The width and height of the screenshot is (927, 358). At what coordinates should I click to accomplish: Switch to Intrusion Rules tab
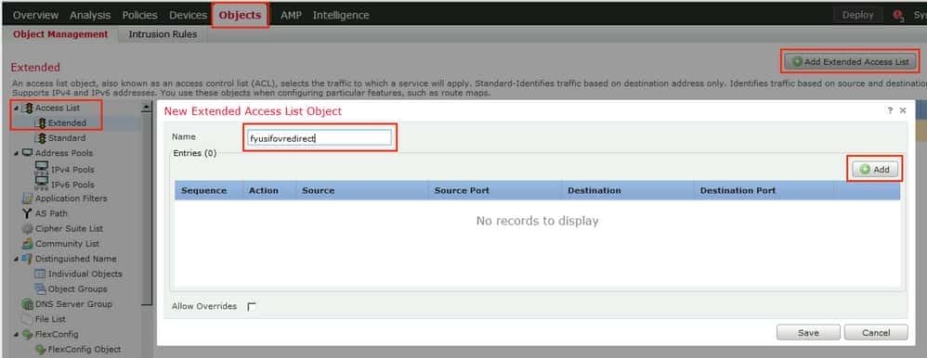(x=163, y=34)
